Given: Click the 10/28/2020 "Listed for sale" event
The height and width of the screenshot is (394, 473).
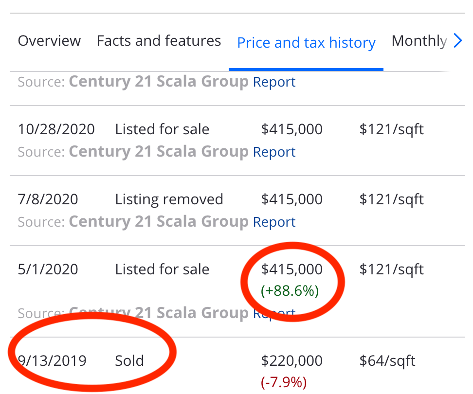Looking at the screenshot, I should [x=162, y=129].
